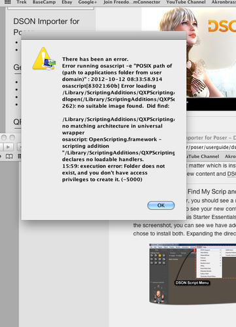Click OK in the error dialog
236x327 pixels.
pyautogui.click(x=161, y=205)
